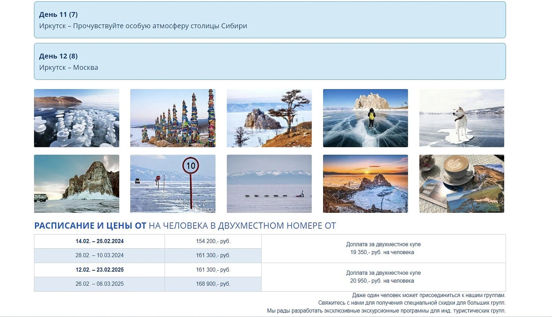Open the speed limit 10 sign photo
The height and width of the screenshot is (317, 552).
coord(173,184)
